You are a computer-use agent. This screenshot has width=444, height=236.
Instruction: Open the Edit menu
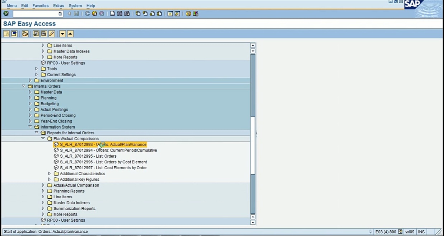point(24,6)
